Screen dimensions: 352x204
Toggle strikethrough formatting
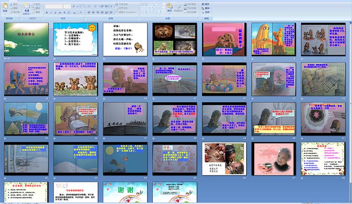point(60,13)
